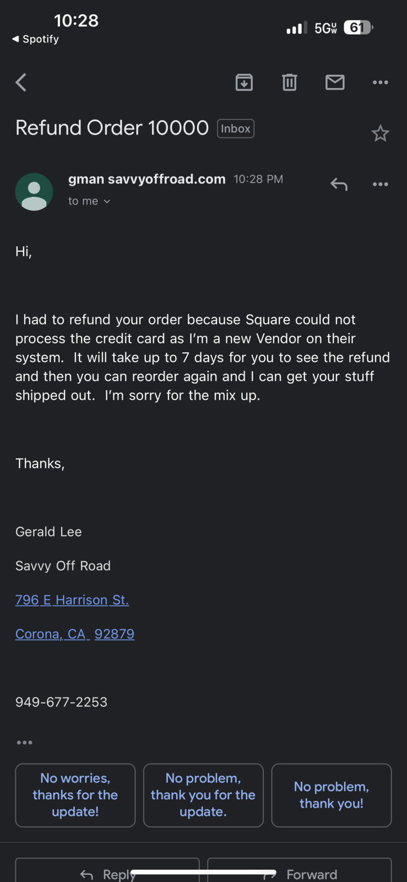
Task: Open the 796 E Harrison St. link
Action: coord(72,600)
